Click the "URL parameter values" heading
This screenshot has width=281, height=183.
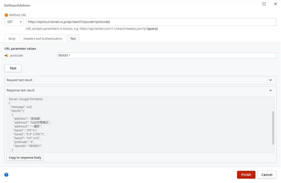20,49
